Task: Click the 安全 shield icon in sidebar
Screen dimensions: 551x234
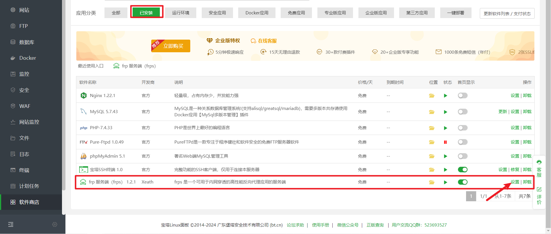Action: click(x=13, y=90)
